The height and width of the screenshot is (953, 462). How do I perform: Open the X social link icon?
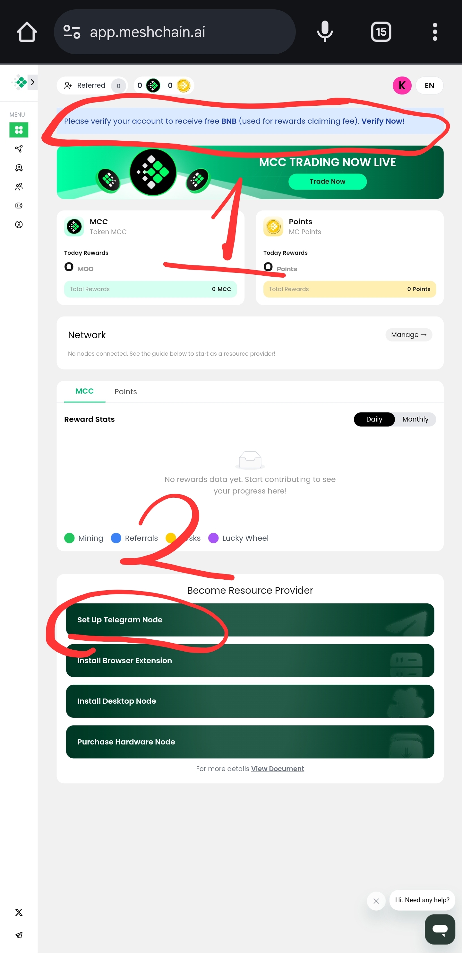coord(19,912)
